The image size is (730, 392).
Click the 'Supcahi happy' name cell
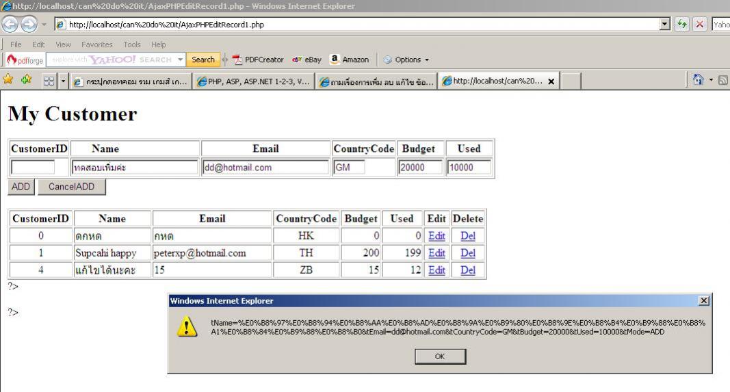pyautogui.click(x=112, y=253)
